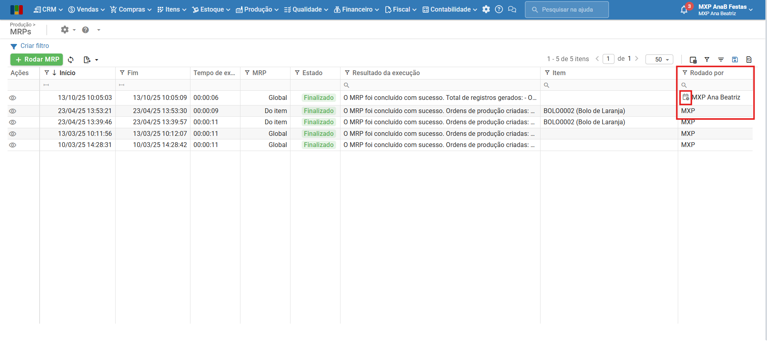The width and height of the screenshot is (767, 342).
Task: Click the help question mark in top bar
Action: [499, 10]
